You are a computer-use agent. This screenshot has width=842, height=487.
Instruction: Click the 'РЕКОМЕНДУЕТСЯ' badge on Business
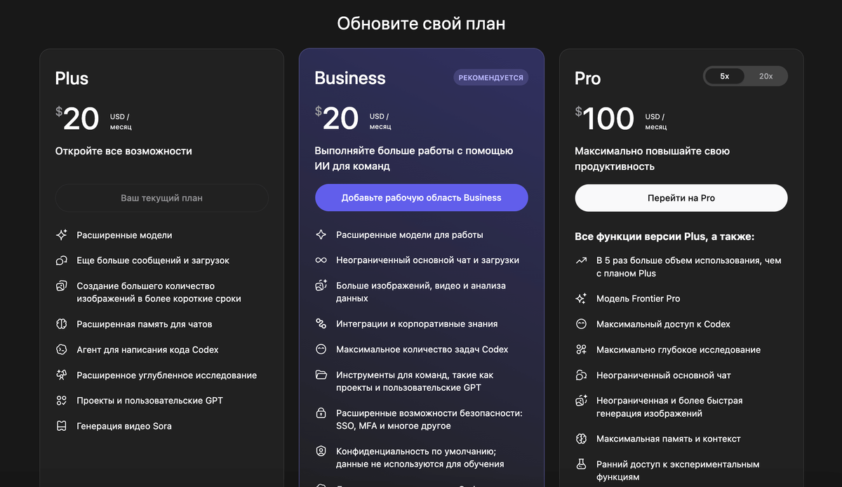tap(491, 77)
